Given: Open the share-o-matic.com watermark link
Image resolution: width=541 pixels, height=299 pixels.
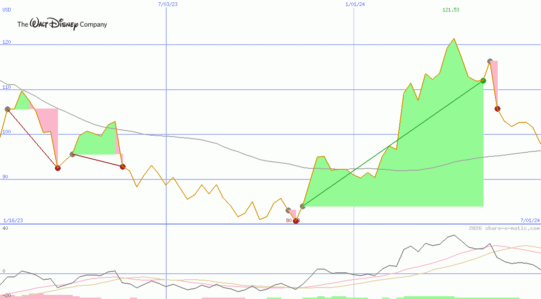Looking at the screenshot, I should click(x=504, y=228).
